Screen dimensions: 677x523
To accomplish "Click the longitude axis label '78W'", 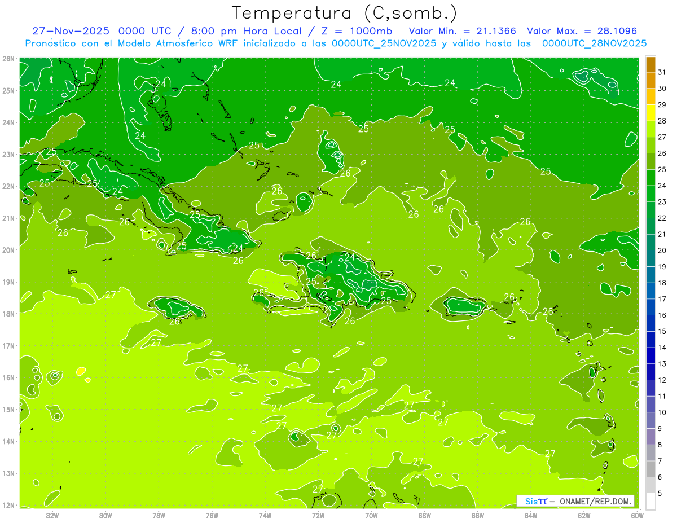I will 159,515.
